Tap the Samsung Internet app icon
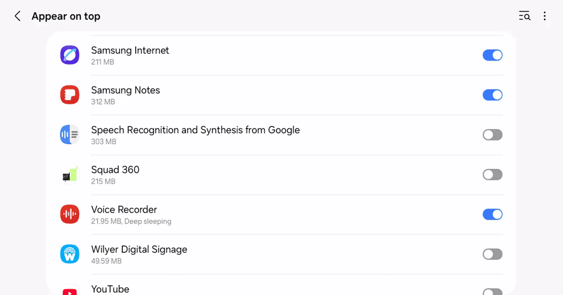 pos(70,55)
